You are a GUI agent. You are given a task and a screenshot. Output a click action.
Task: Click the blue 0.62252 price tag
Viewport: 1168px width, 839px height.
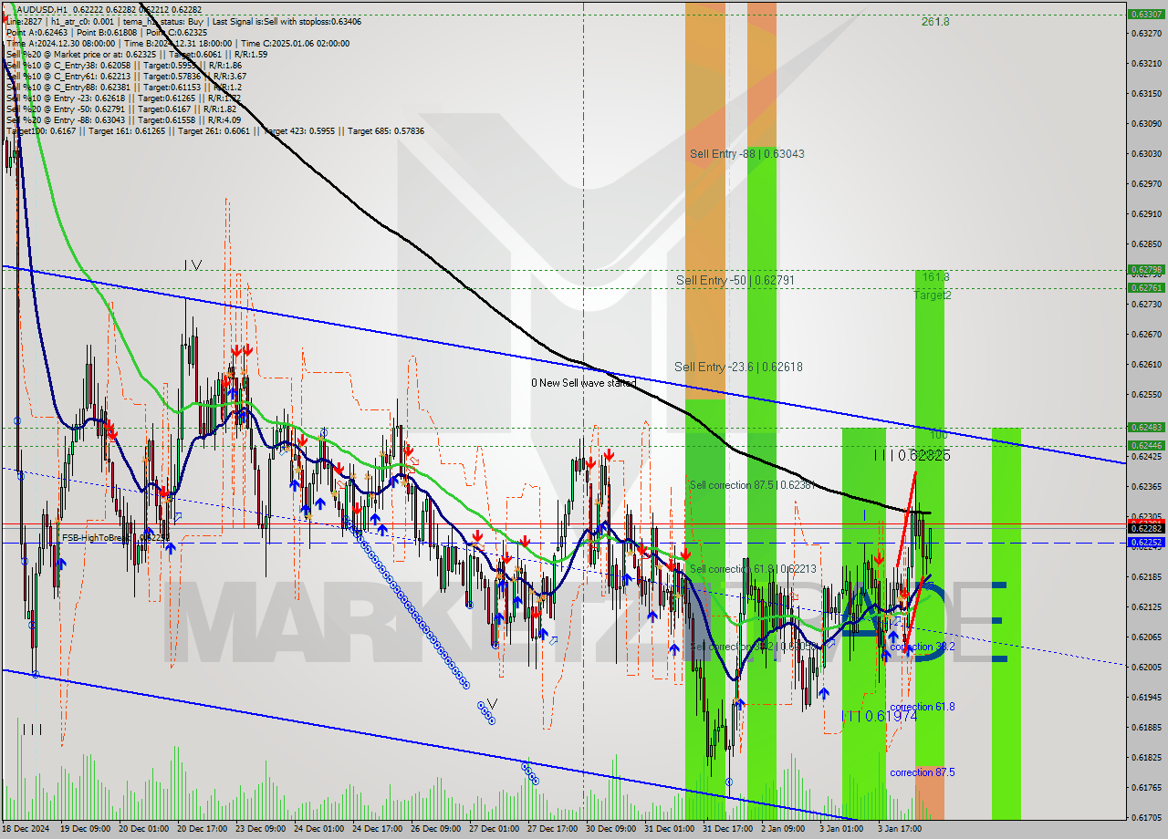click(1145, 542)
